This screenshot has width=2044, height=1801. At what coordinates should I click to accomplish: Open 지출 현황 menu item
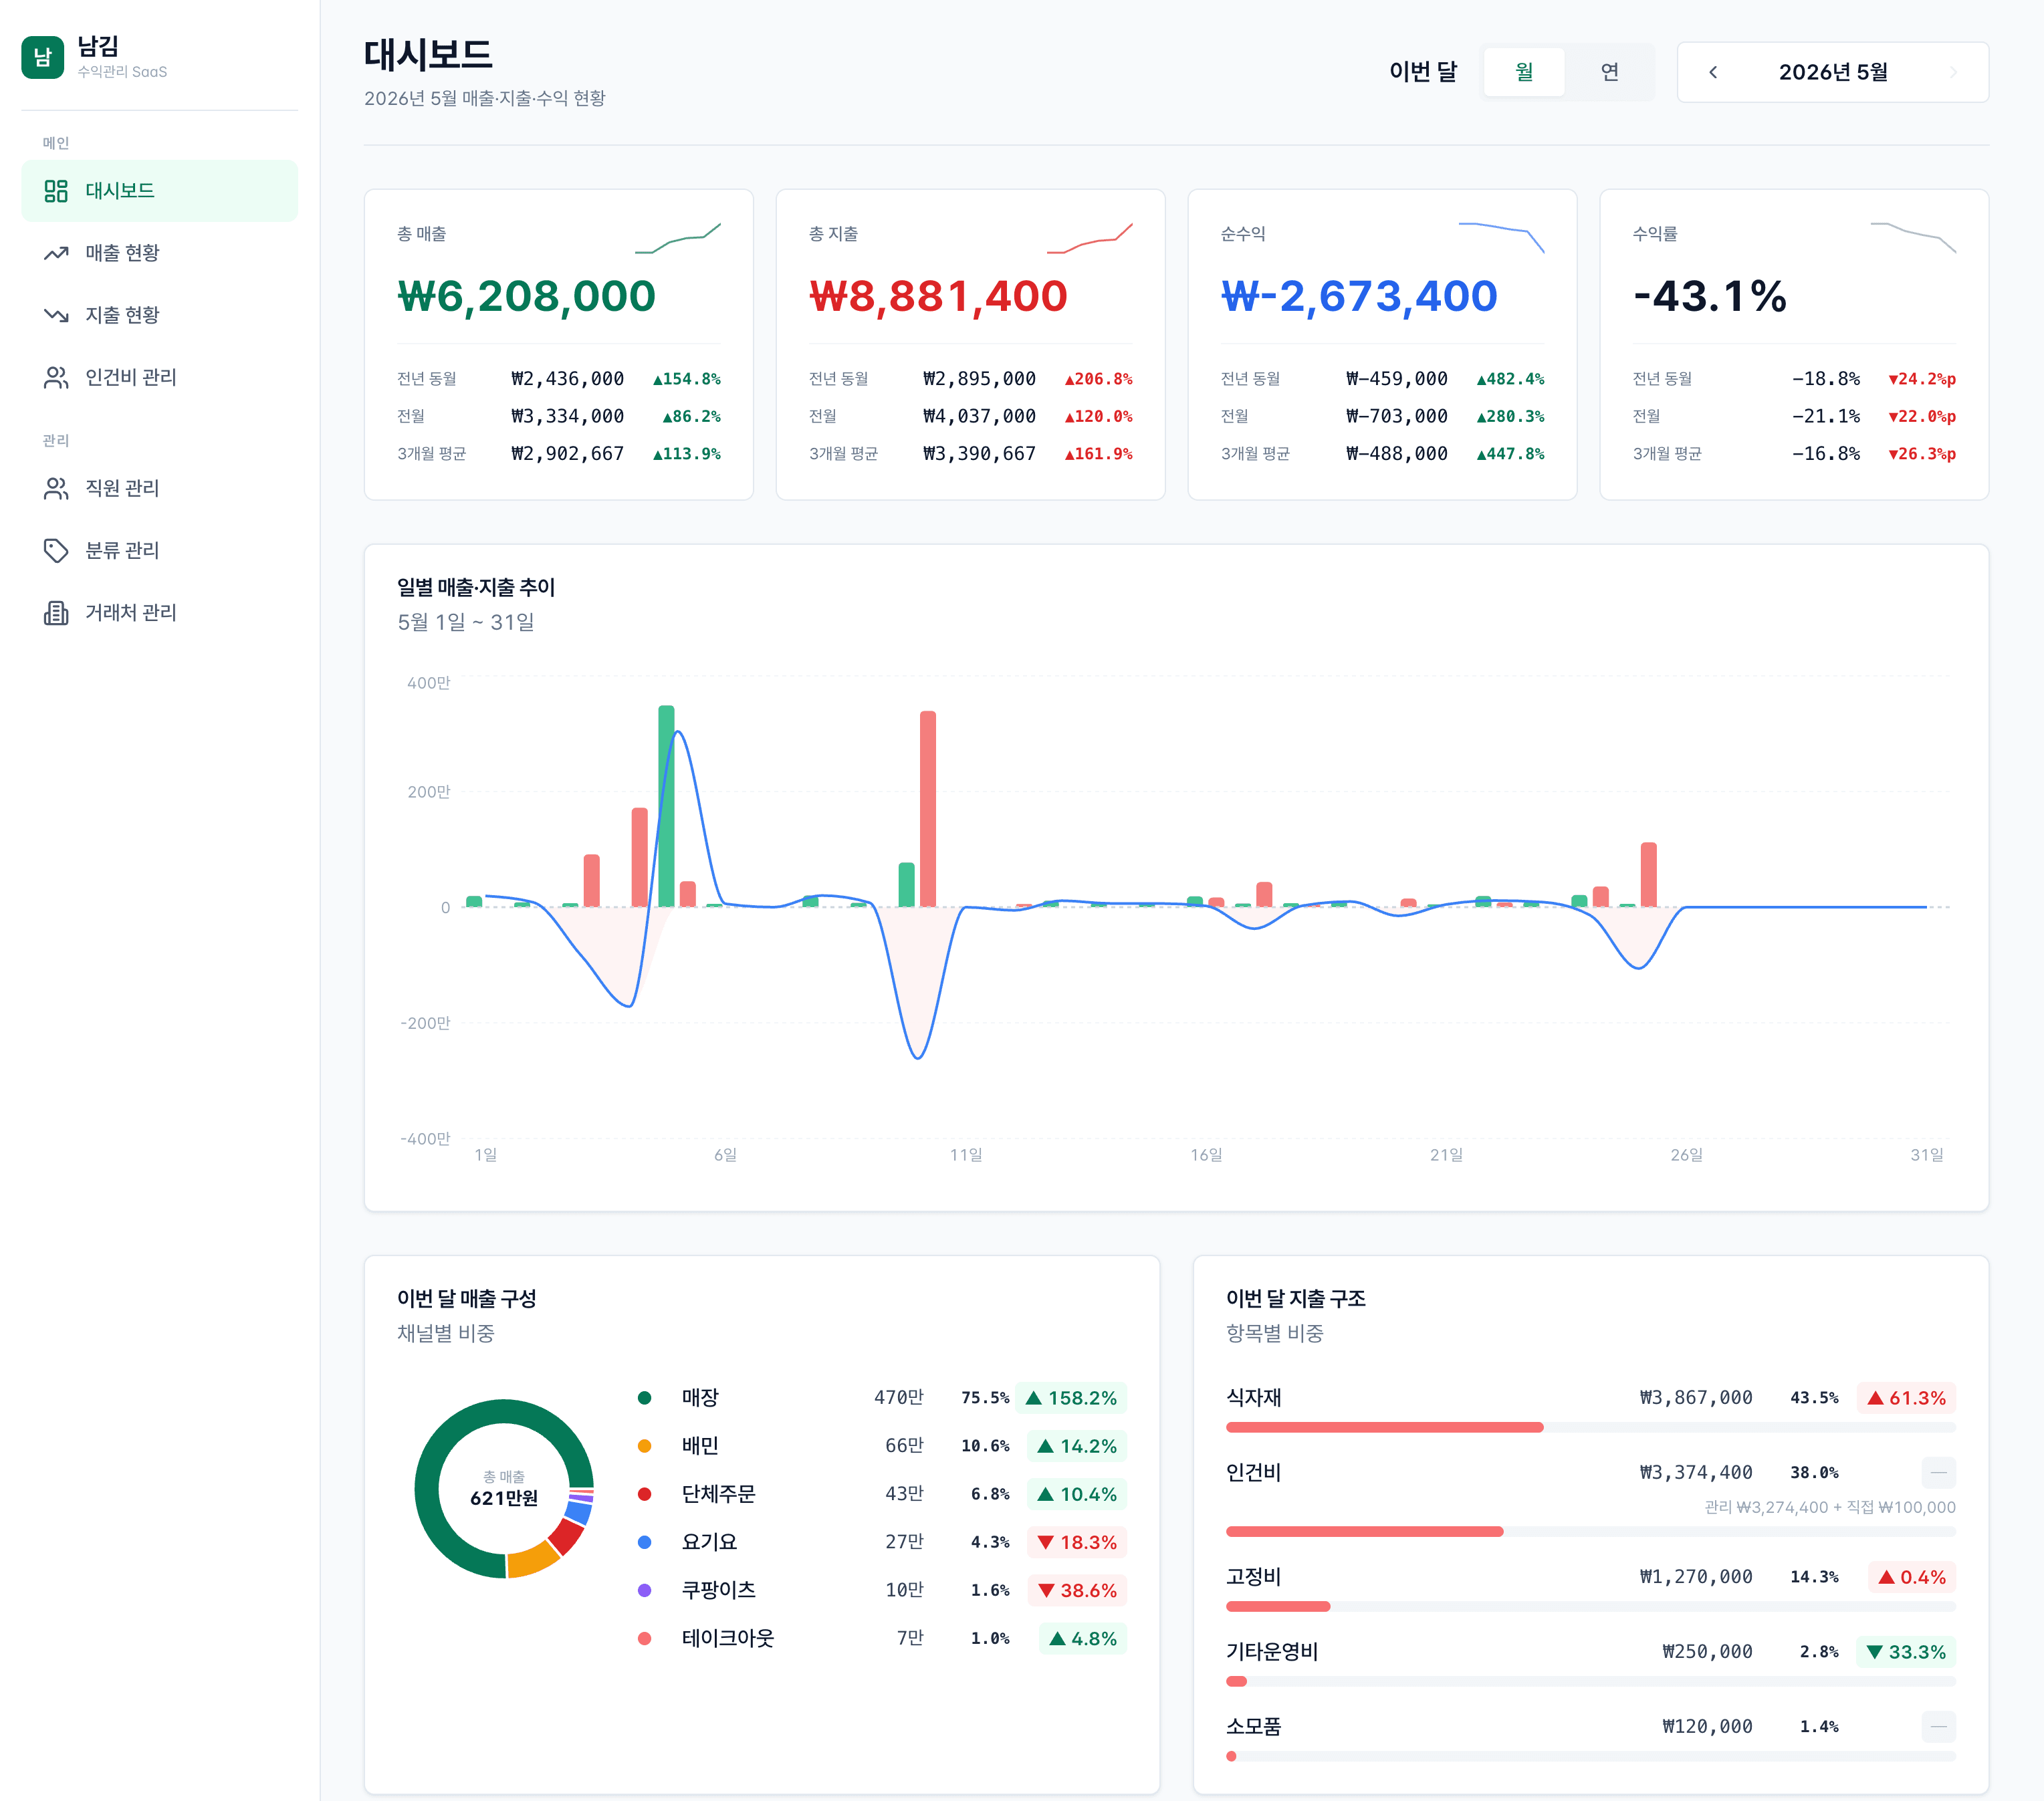pyautogui.click(x=159, y=315)
